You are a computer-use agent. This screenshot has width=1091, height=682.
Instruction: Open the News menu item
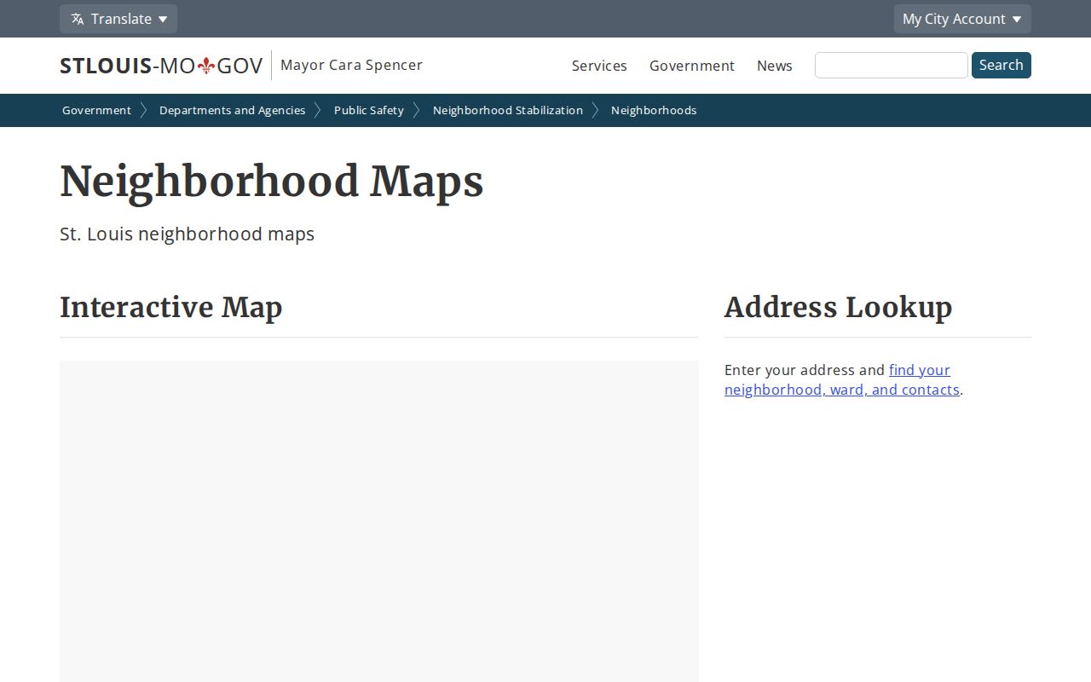(x=775, y=66)
